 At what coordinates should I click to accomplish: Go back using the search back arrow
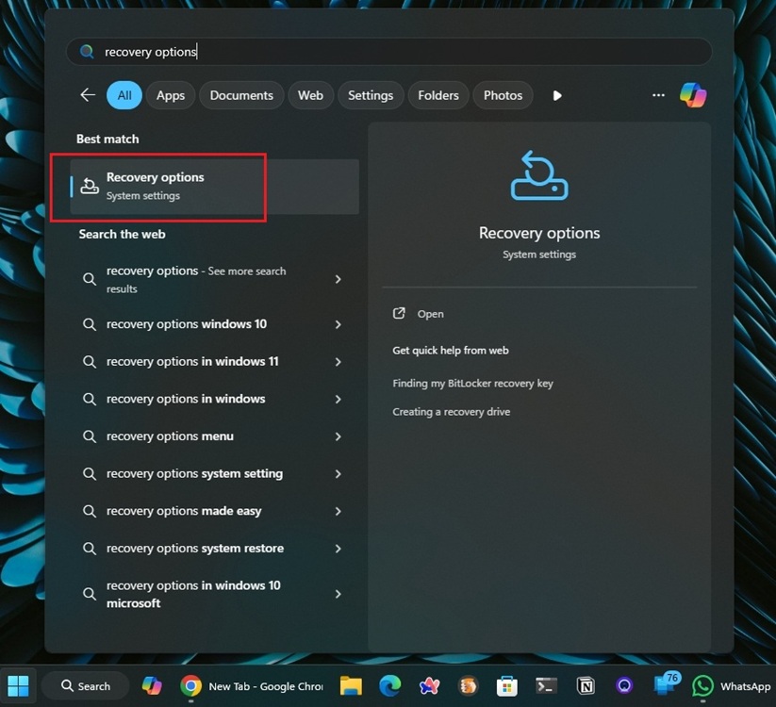(x=88, y=94)
